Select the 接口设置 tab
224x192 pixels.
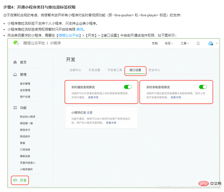(135, 70)
